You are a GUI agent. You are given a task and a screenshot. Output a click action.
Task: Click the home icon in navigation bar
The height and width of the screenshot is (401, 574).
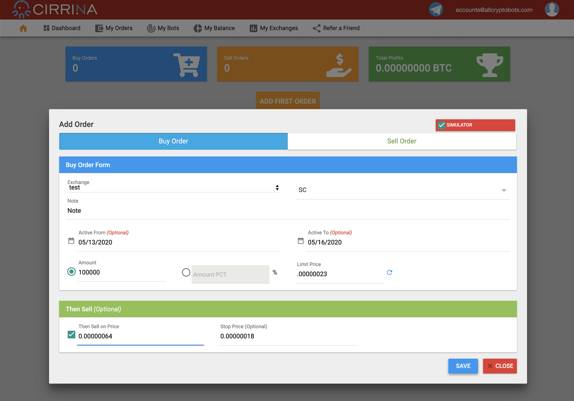23,28
